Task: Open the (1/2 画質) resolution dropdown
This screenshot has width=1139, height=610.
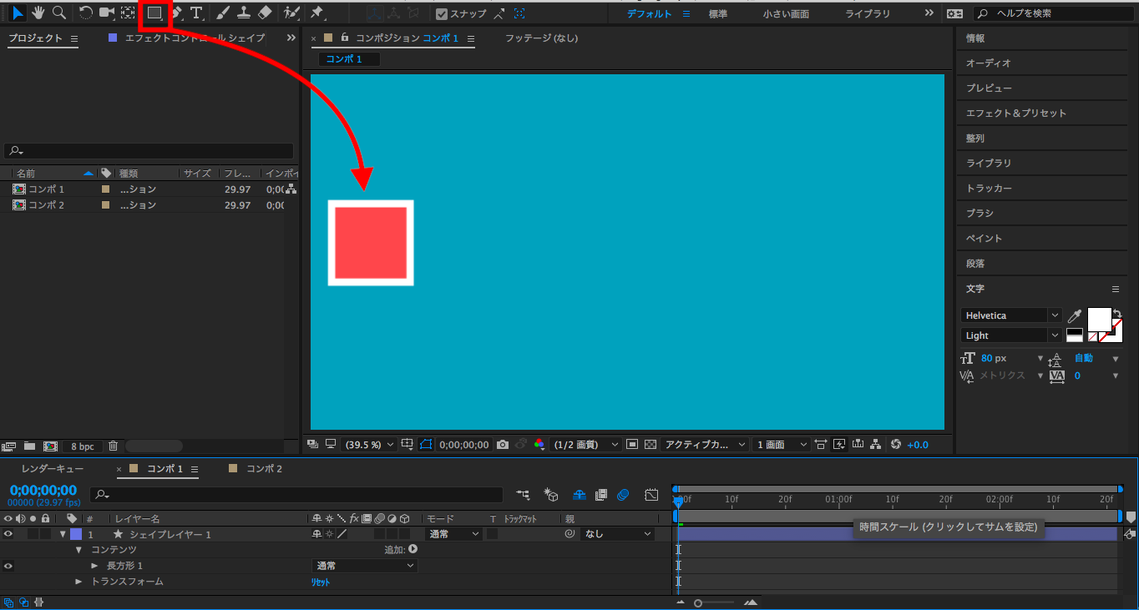Action: pyautogui.click(x=586, y=445)
